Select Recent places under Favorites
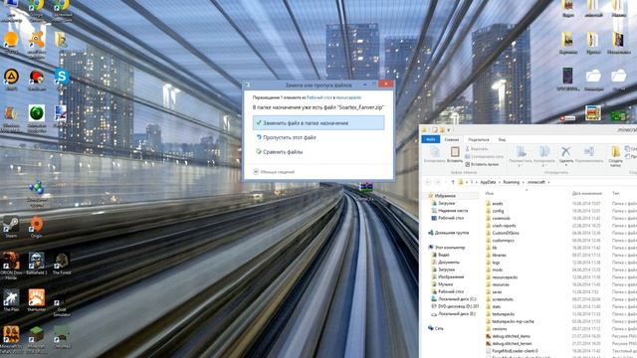The width and height of the screenshot is (637, 358). point(453,211)
